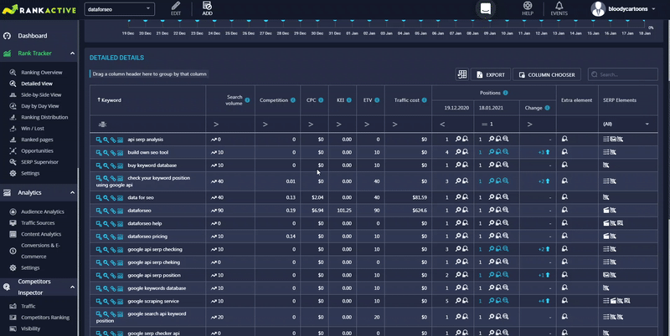The image size is (670, 336).
Task: Click Competition info icon
Action: coord(293,100)
